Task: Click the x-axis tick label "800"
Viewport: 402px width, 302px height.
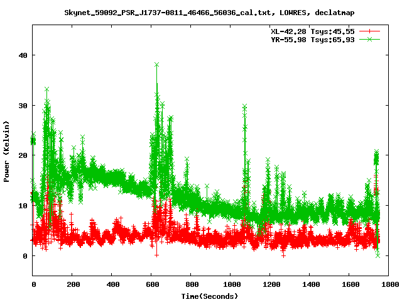Action: [192, 284]
